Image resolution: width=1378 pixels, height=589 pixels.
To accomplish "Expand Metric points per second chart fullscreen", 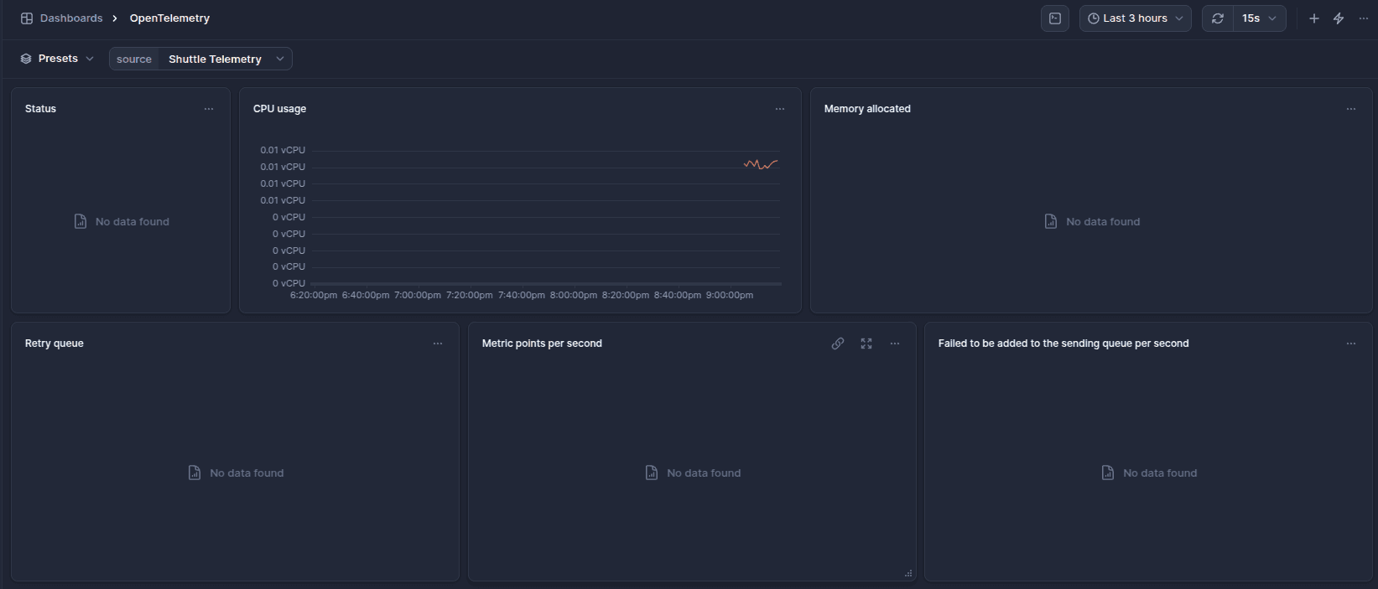I will [x=866, y=344].
